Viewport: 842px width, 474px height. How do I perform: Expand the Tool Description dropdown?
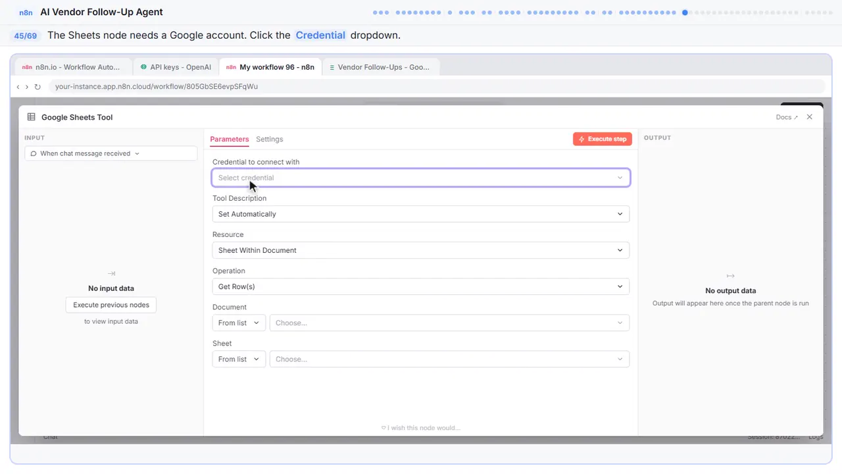[x=421, y=214]
